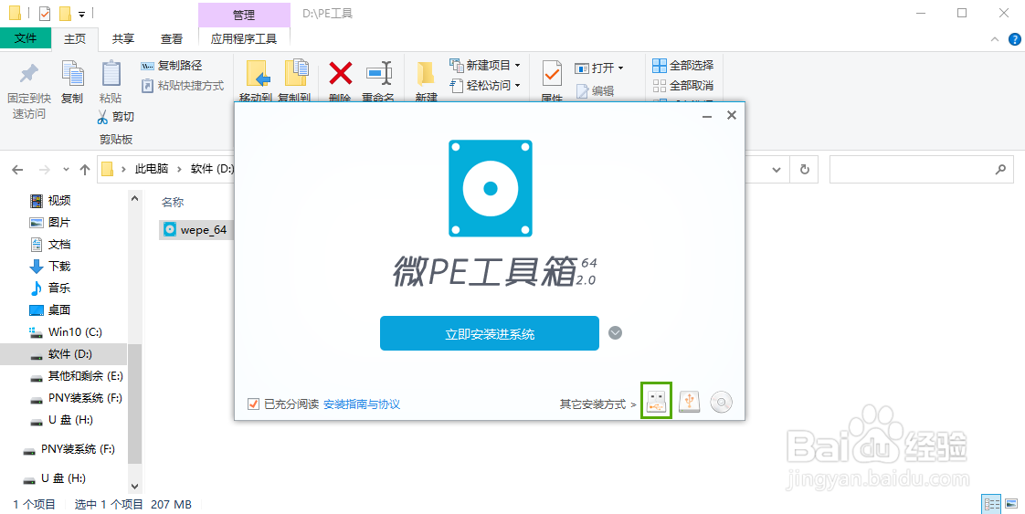Click into the Explorer search box
This screenshot has width=1025, height=514.
[921, 170]
